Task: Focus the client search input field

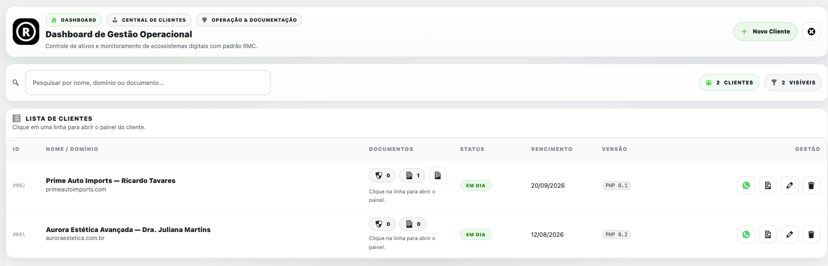Action: pos(148,83)
